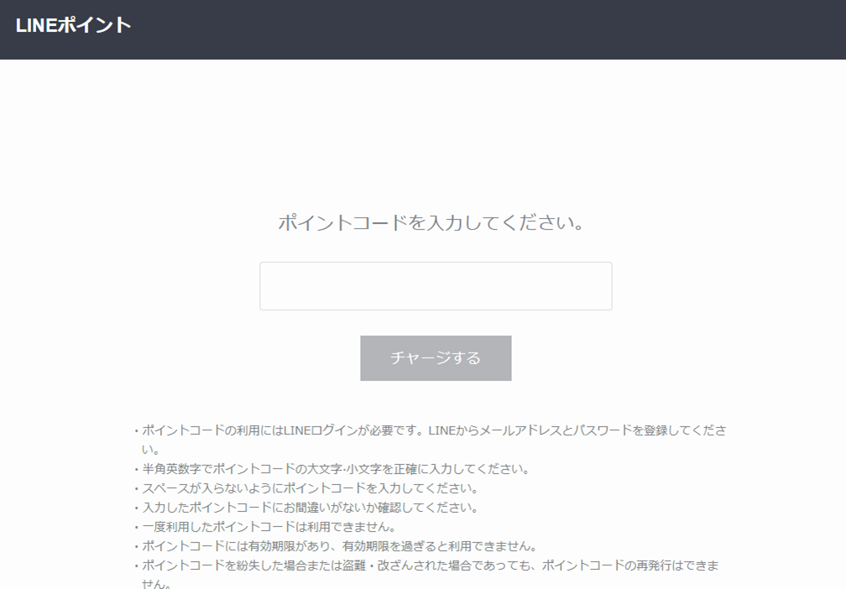Select the note 入力したポイントコードにお間違いがないか確認

pyautogui.click(x=305, y=508)
